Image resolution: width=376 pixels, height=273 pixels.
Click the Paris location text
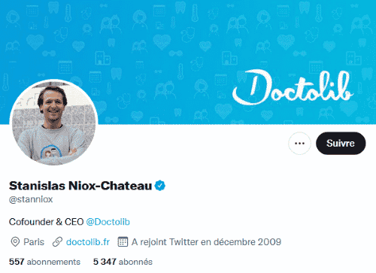coord(34,242)
